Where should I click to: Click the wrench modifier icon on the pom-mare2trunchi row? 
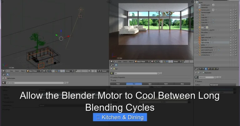click(x=219, y=50)
